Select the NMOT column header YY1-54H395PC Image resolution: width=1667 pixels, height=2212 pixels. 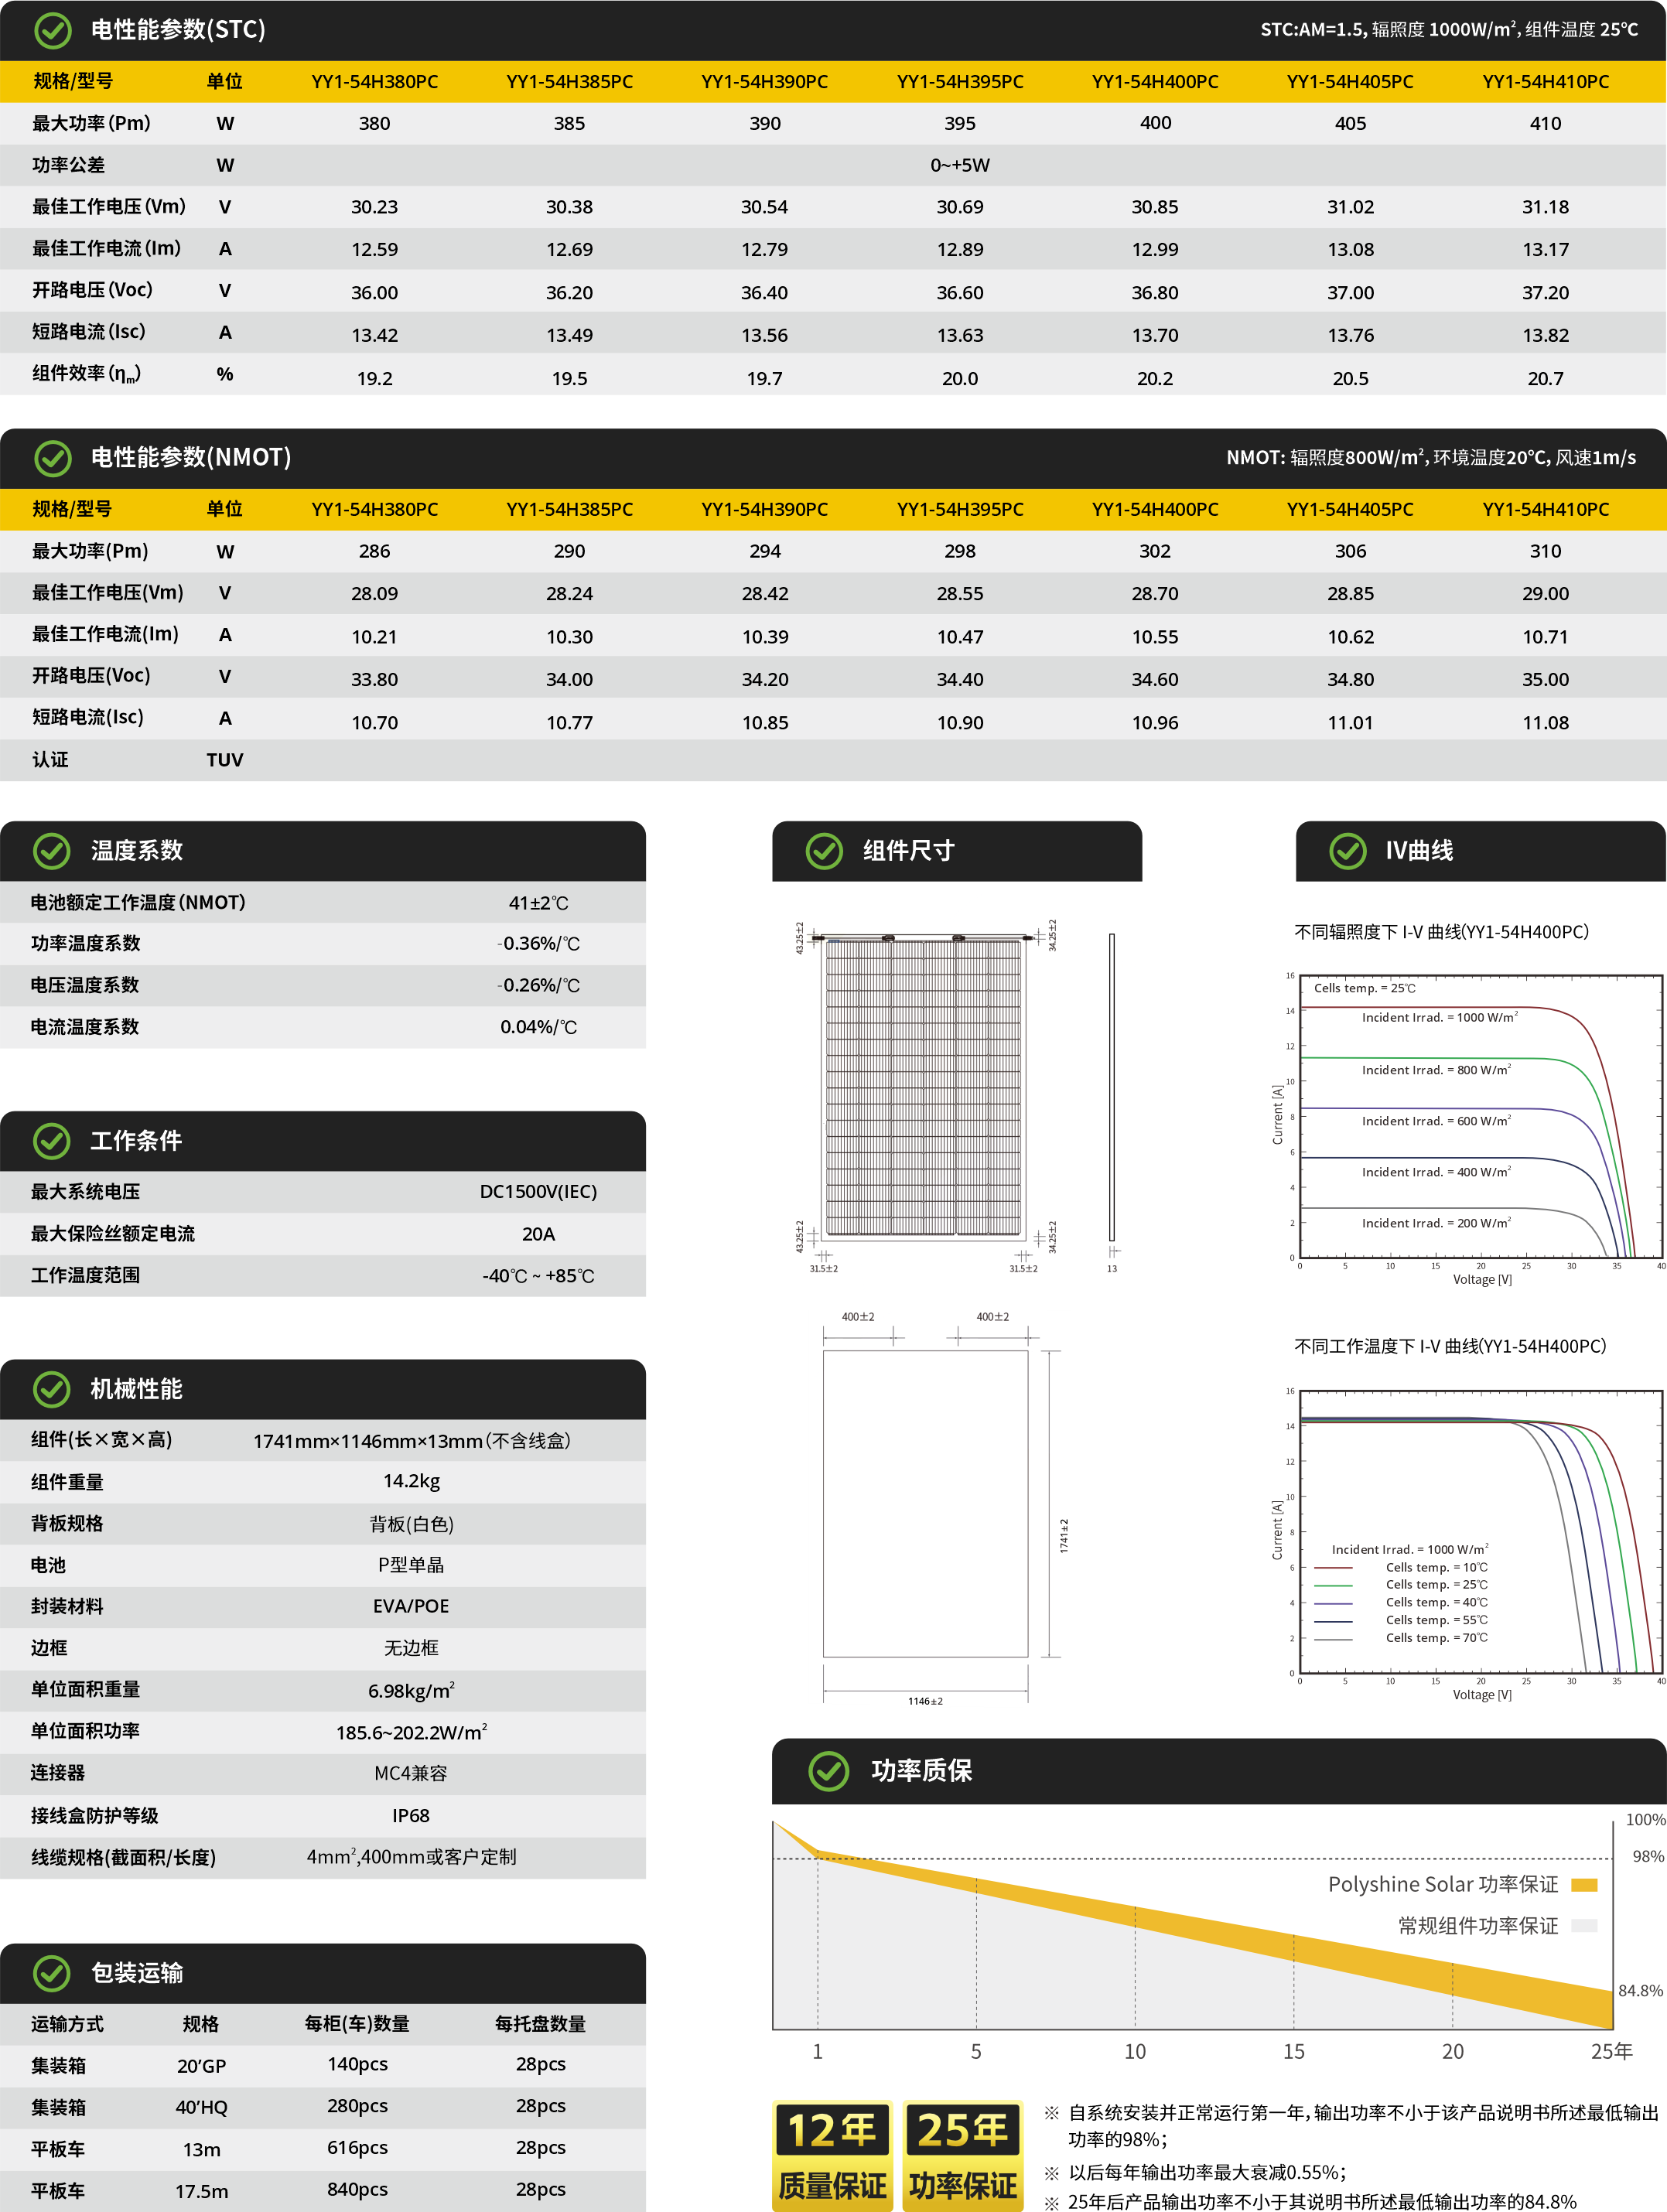pyautogui.click(x=960, y=510)
